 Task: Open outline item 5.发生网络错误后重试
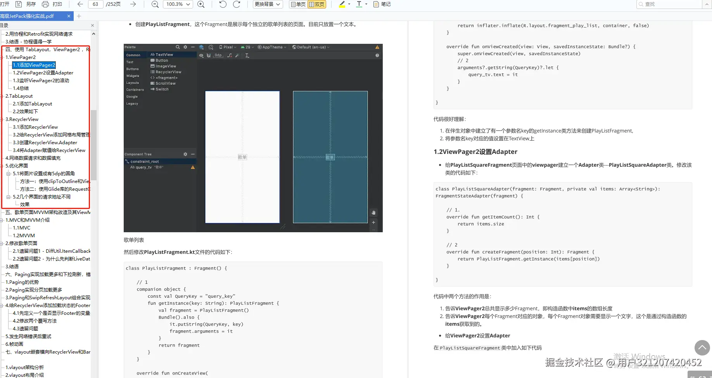28,337
